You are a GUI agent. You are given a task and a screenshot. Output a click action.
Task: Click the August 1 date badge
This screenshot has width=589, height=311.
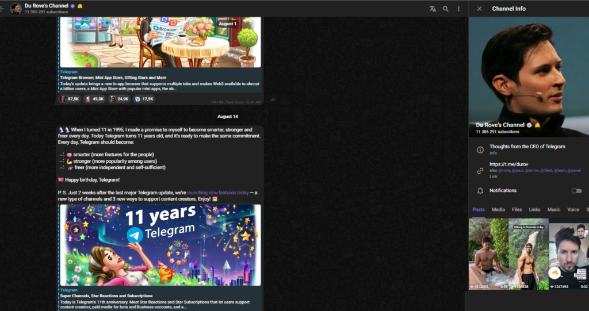point(228,24)
